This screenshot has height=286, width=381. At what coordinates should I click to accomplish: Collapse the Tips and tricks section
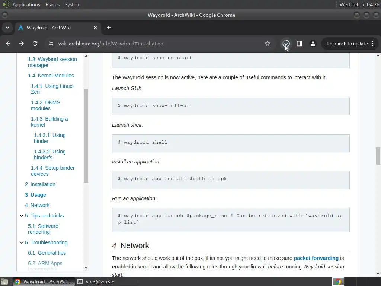coord(21,216)
